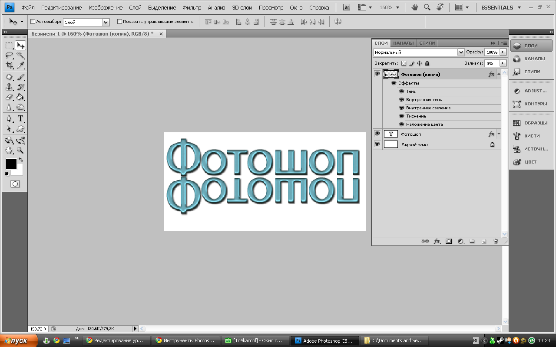Click the Windows пуск button
Screen dimensions: 556x347
tap(17, 341)
